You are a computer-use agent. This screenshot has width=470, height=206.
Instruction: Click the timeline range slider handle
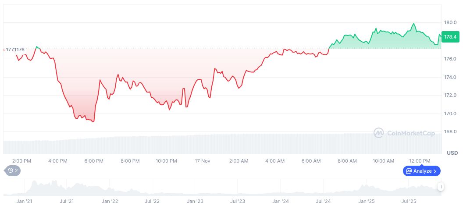pyautogui.click(x=440, y=187)
